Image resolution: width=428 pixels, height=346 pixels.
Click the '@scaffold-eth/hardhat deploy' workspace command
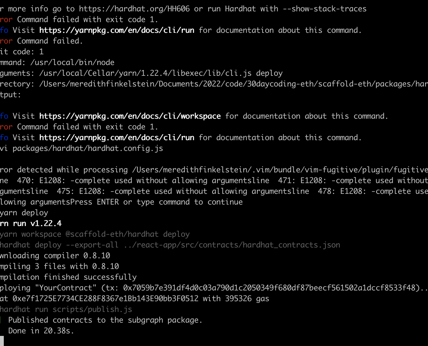tap(128, 234)
